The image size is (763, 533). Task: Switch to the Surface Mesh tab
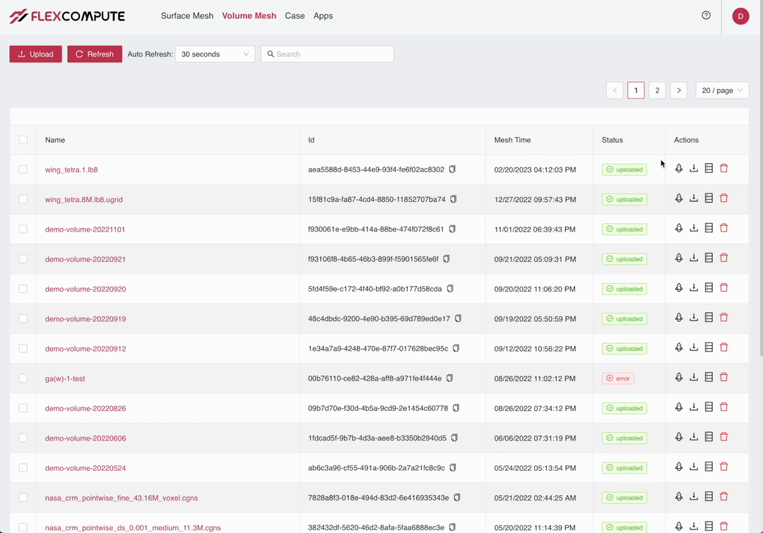coord(187,16)
